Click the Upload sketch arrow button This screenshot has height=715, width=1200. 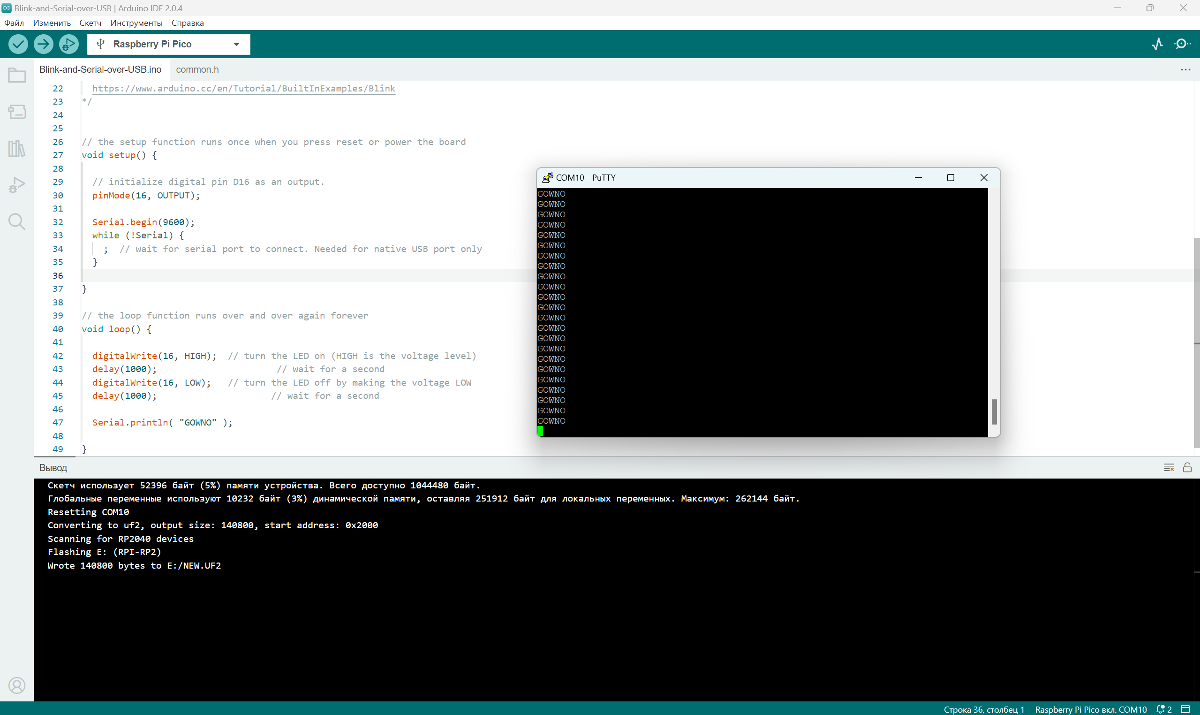(43, 44)
